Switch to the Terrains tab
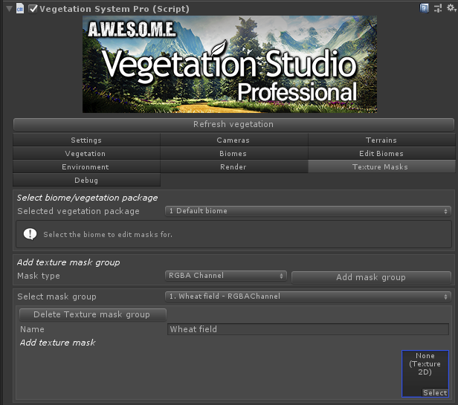Viewport: 458px width, 405px height. tap(381, 140)
